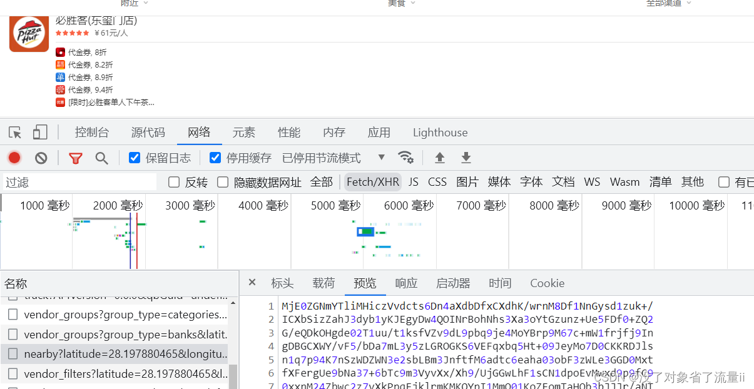Image resolution: width=754 pixels, height=389 pixels.
Task: Expand the 全部渠道 dropdown
Action: pos(669,3)
